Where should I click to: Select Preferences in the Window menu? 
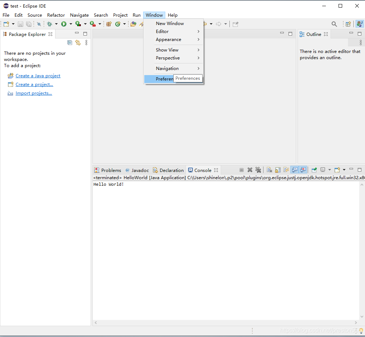173,79
